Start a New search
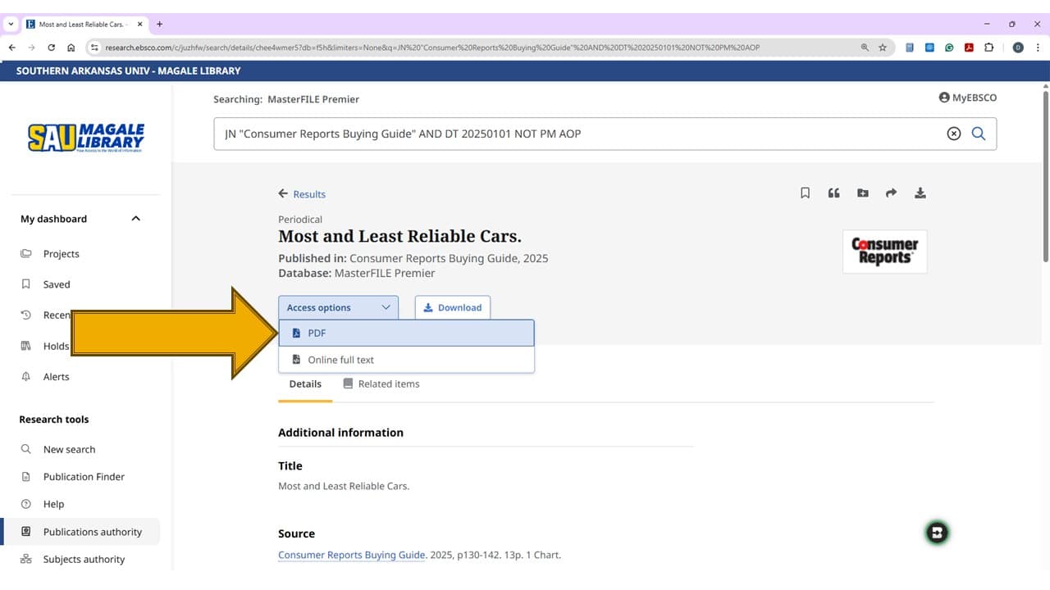1050x590 pixels. coord(69,450)
